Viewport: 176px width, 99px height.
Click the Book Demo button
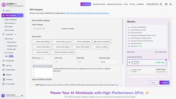coord(86,4)
